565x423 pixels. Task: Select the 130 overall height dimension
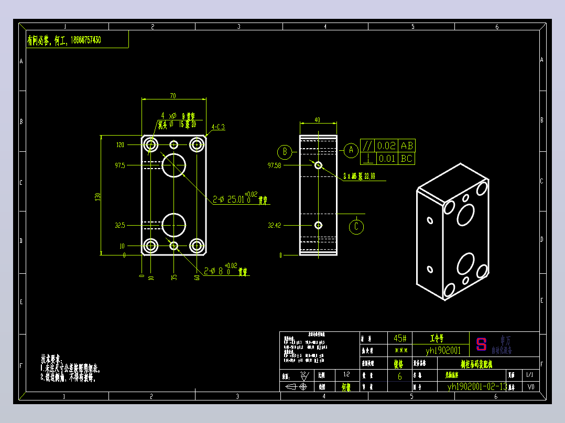pyautogui.click(x=97, y=196)
